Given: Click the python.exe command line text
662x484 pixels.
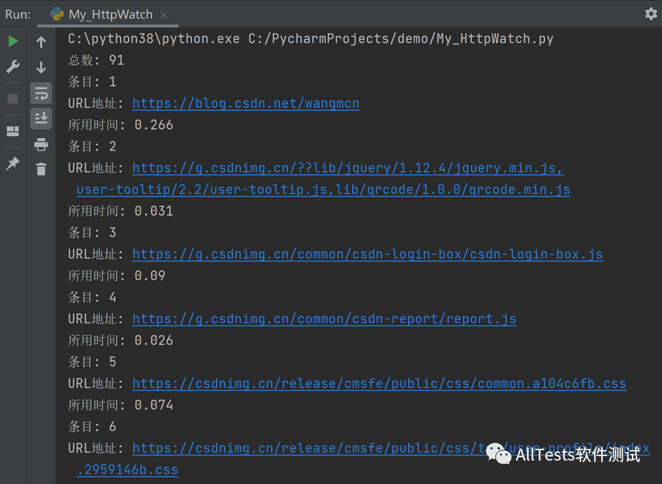Looking at the screenshot, I should click(x=310, y=39).
